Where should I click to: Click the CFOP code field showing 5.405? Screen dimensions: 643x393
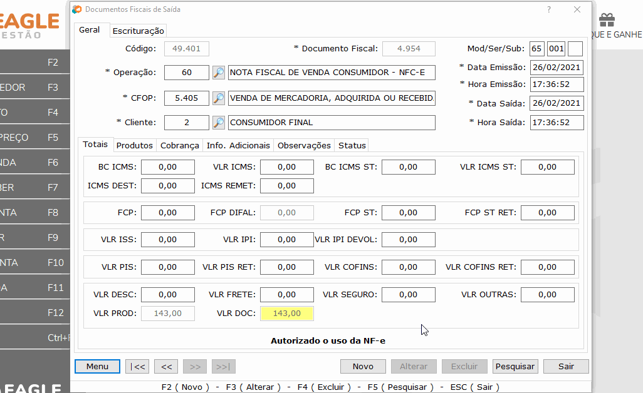click(187, 98)
